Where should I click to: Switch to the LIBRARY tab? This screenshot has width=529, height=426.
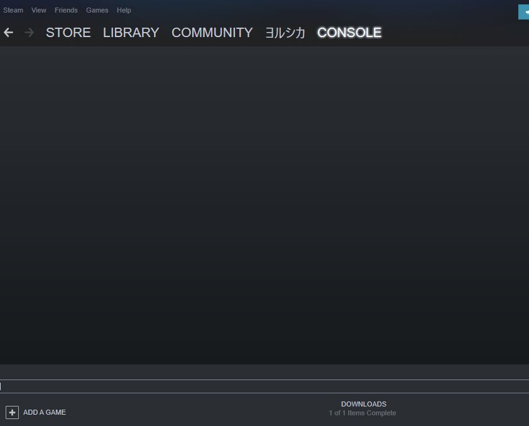click(131, 33)
